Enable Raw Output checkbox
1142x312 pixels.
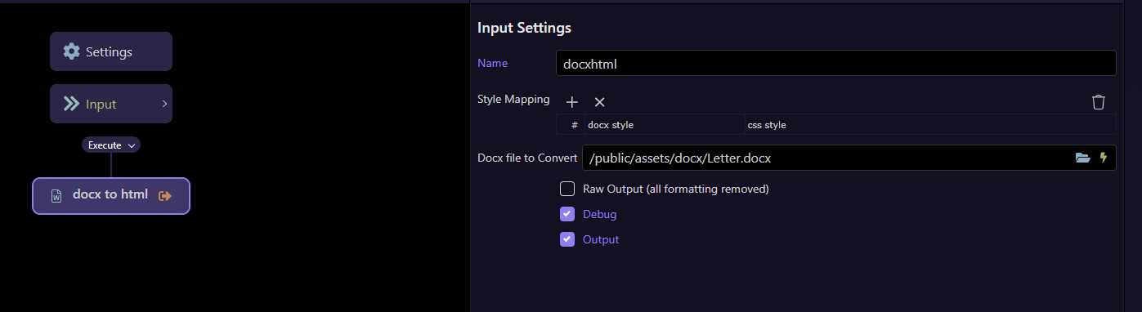(x=567, y=189)
